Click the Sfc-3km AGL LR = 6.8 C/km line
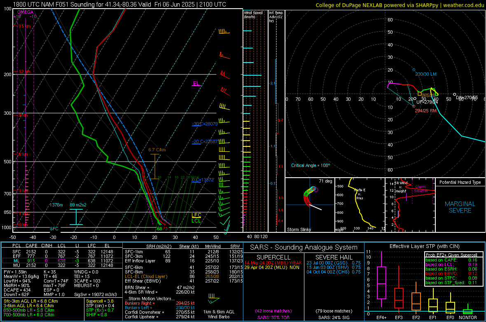 [31, 301]
